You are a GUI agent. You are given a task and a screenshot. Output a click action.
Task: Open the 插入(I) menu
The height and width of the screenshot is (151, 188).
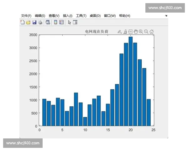68,16
